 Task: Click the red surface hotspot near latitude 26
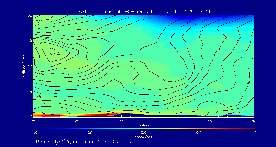point(43,115)
